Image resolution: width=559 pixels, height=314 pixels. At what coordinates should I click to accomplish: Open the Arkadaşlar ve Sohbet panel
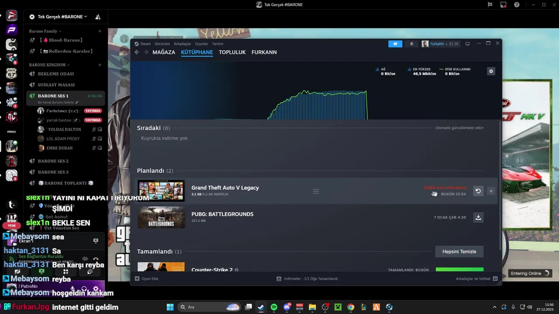pyautogui.click(x=476, y=279)
